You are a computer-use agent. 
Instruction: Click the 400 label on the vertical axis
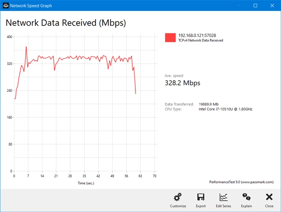coord(10,37)
